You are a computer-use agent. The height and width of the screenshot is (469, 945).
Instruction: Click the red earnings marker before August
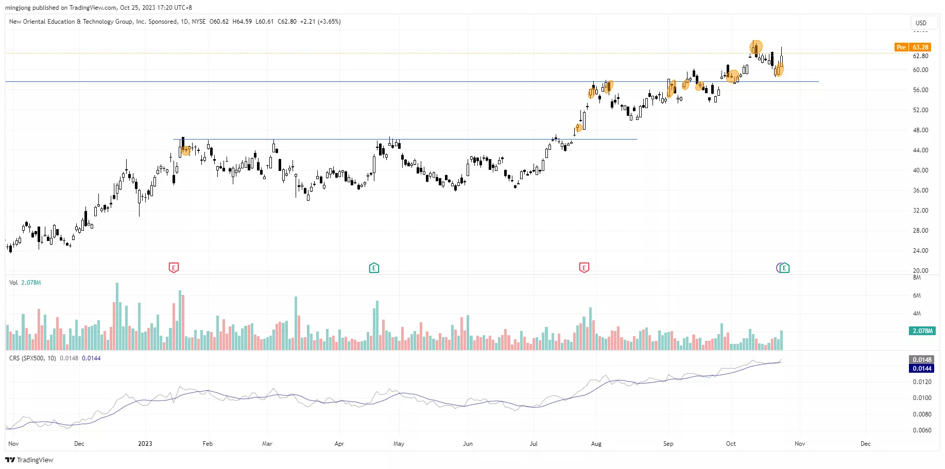pyautogui.click(x=584, y=267)
